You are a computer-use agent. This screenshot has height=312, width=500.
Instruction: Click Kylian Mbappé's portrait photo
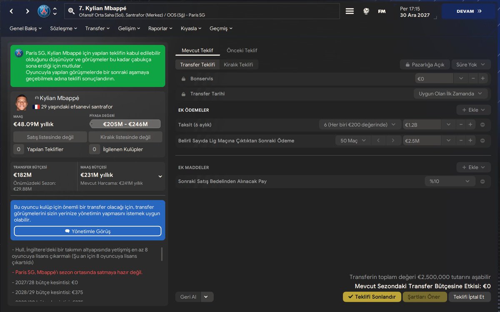click(x=22, y=103)
